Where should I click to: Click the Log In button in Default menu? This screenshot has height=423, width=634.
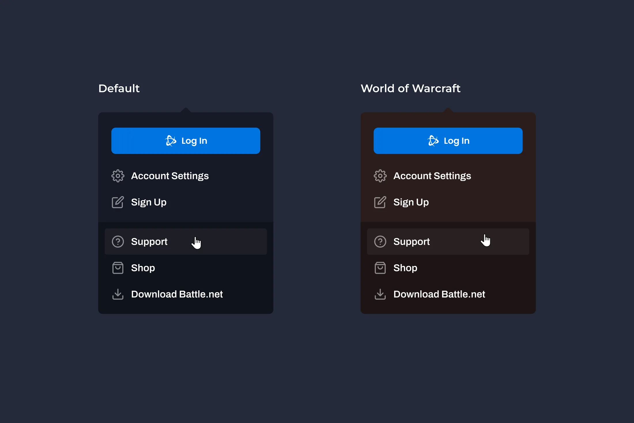(186, 141)
